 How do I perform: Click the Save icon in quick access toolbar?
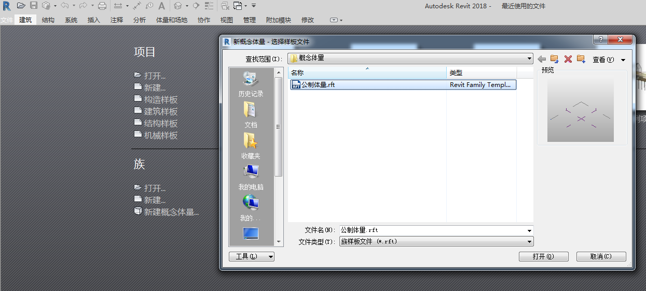point(34,6)
